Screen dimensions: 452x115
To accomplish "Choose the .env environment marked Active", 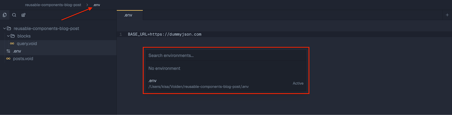I will pyautogui.click(x=198, y=83).
